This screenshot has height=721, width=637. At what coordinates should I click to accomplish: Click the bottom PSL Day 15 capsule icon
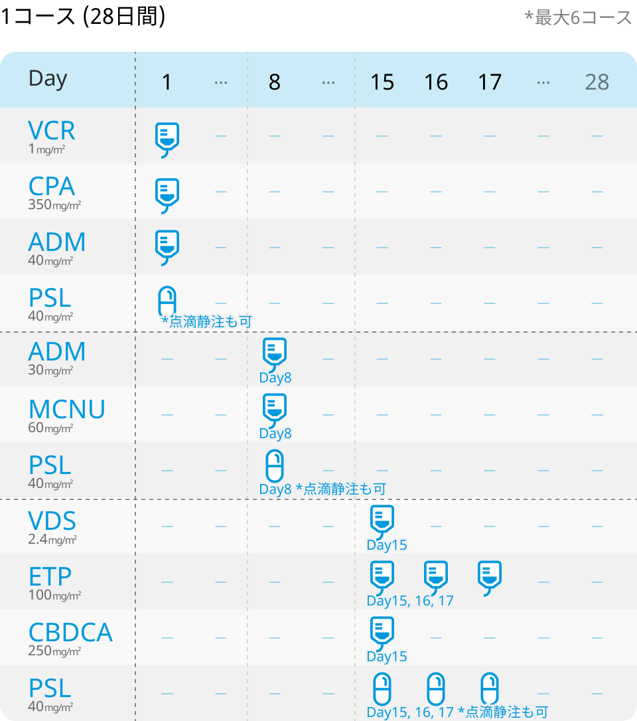click(x=382, y=689)
